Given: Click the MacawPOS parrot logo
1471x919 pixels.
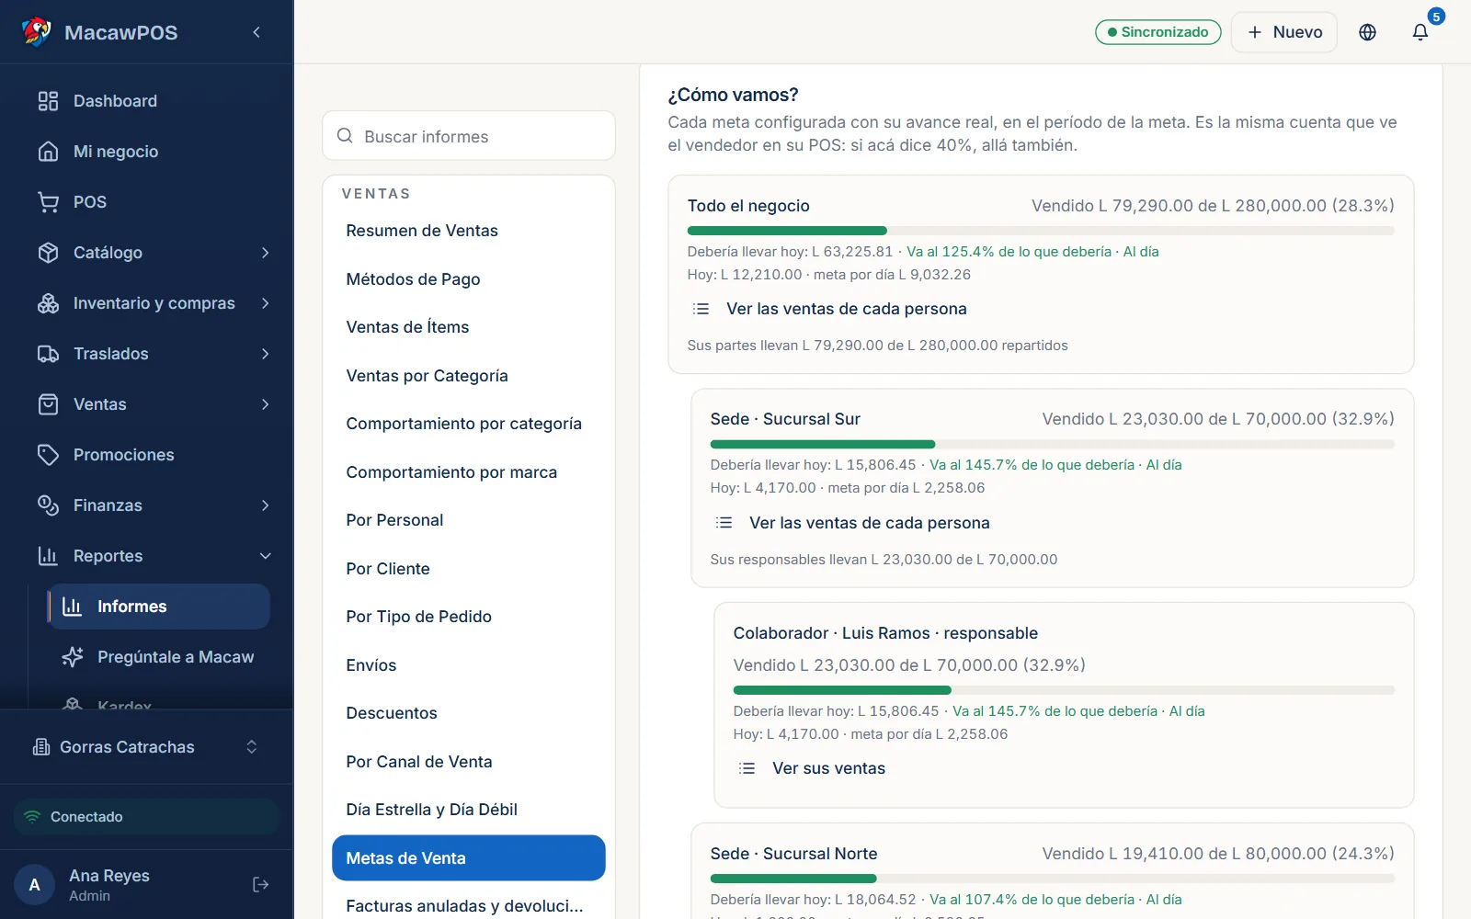Looking at the screenshot, I should (37, 32).
